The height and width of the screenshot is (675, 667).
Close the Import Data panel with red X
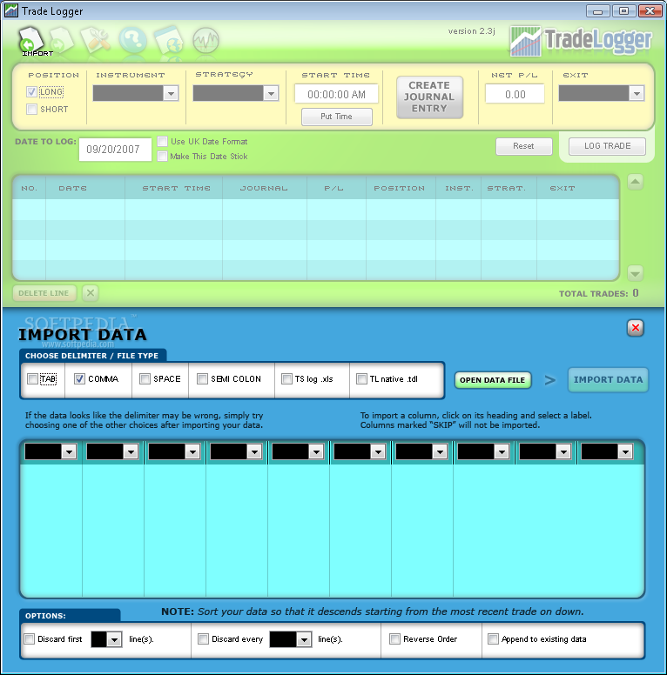(635, 328)
